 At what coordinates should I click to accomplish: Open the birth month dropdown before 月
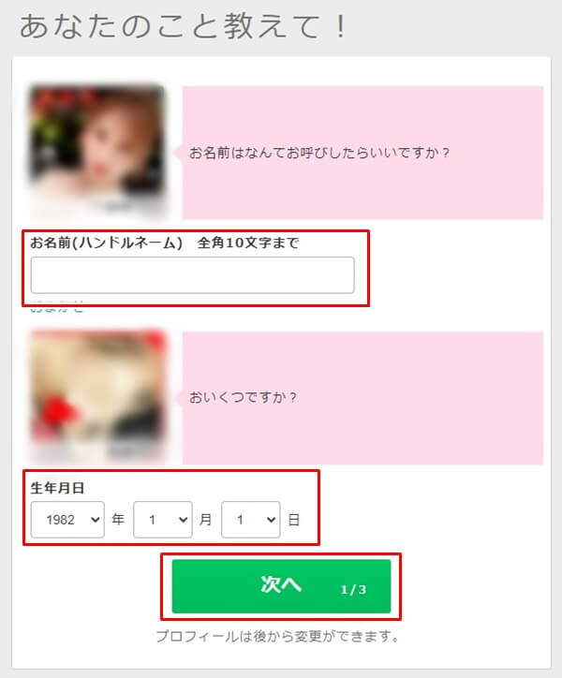tap(163, 520)
